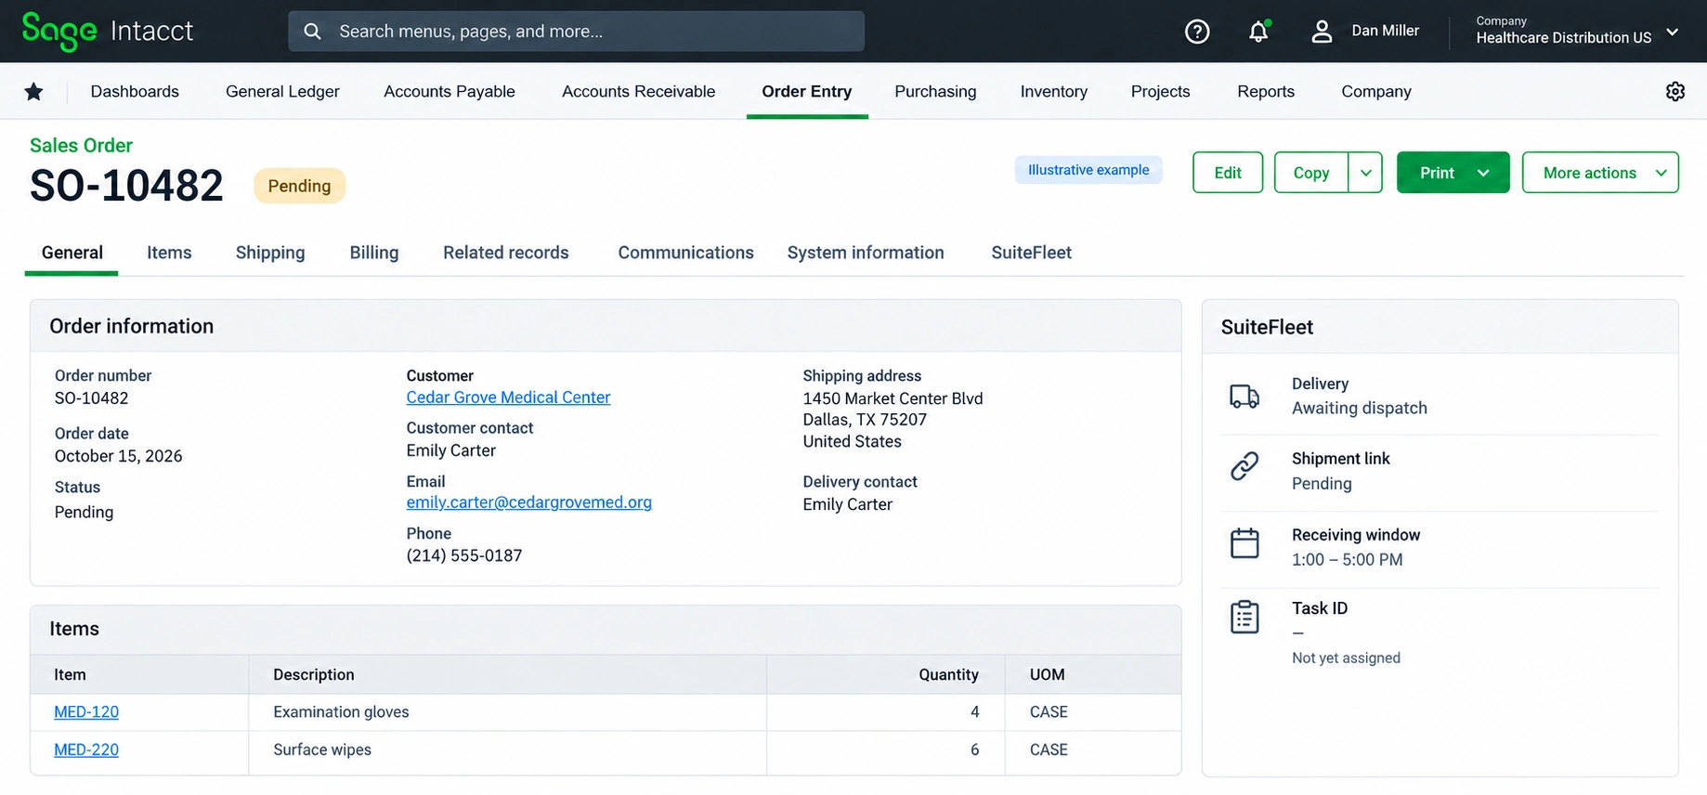Switch to the Billing tab
Viewport: 1707px width, 795px height.
point(374,253)
